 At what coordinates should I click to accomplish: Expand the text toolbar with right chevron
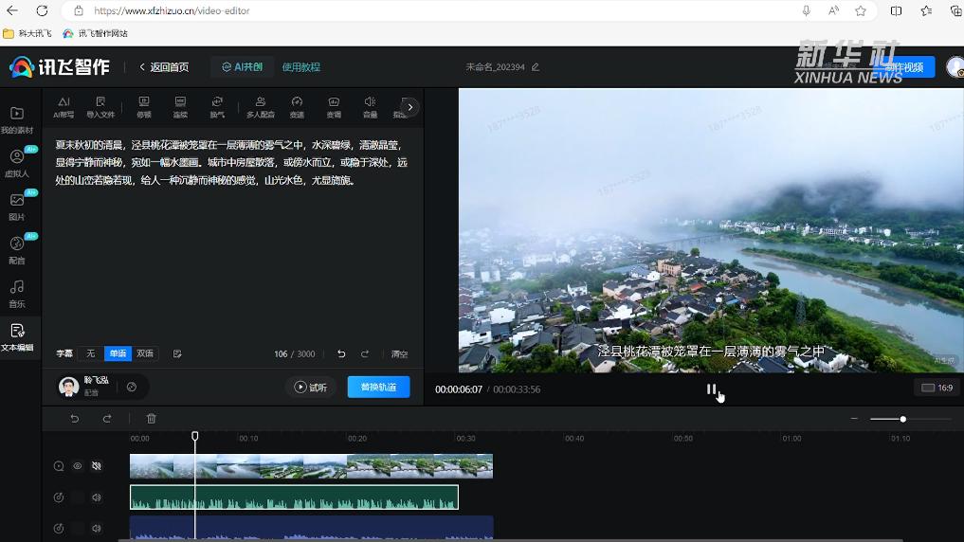tap(409, 107)
